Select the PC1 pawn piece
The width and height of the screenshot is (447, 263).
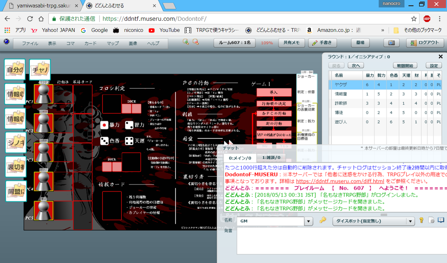click(x=44, y=94)
